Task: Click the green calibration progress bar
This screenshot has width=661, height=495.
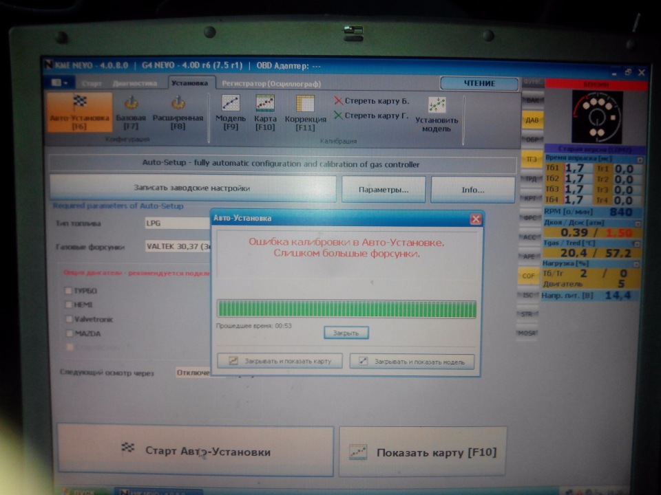Action: click(x=346, y=309)
